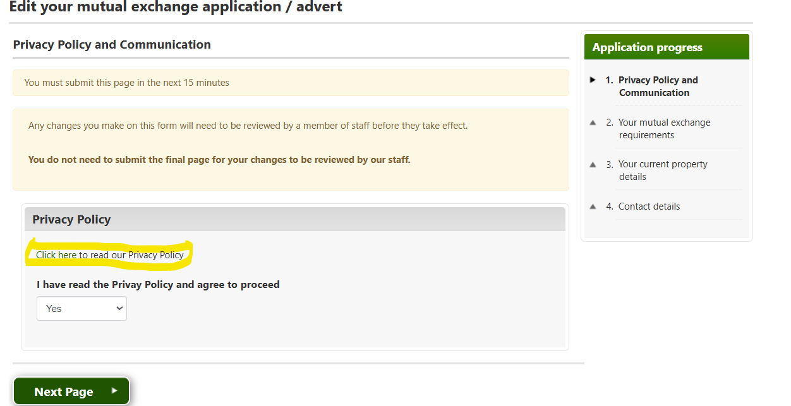Viewport: 791px width, 406px height.
Task: Click the "I have read the Privay Policy" label
Action: pos(158,285)
